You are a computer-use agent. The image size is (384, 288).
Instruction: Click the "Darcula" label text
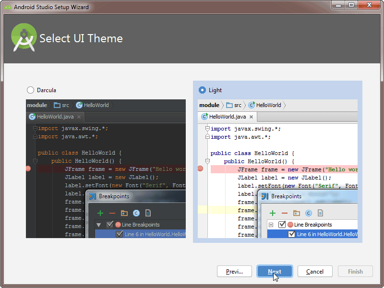47,90
